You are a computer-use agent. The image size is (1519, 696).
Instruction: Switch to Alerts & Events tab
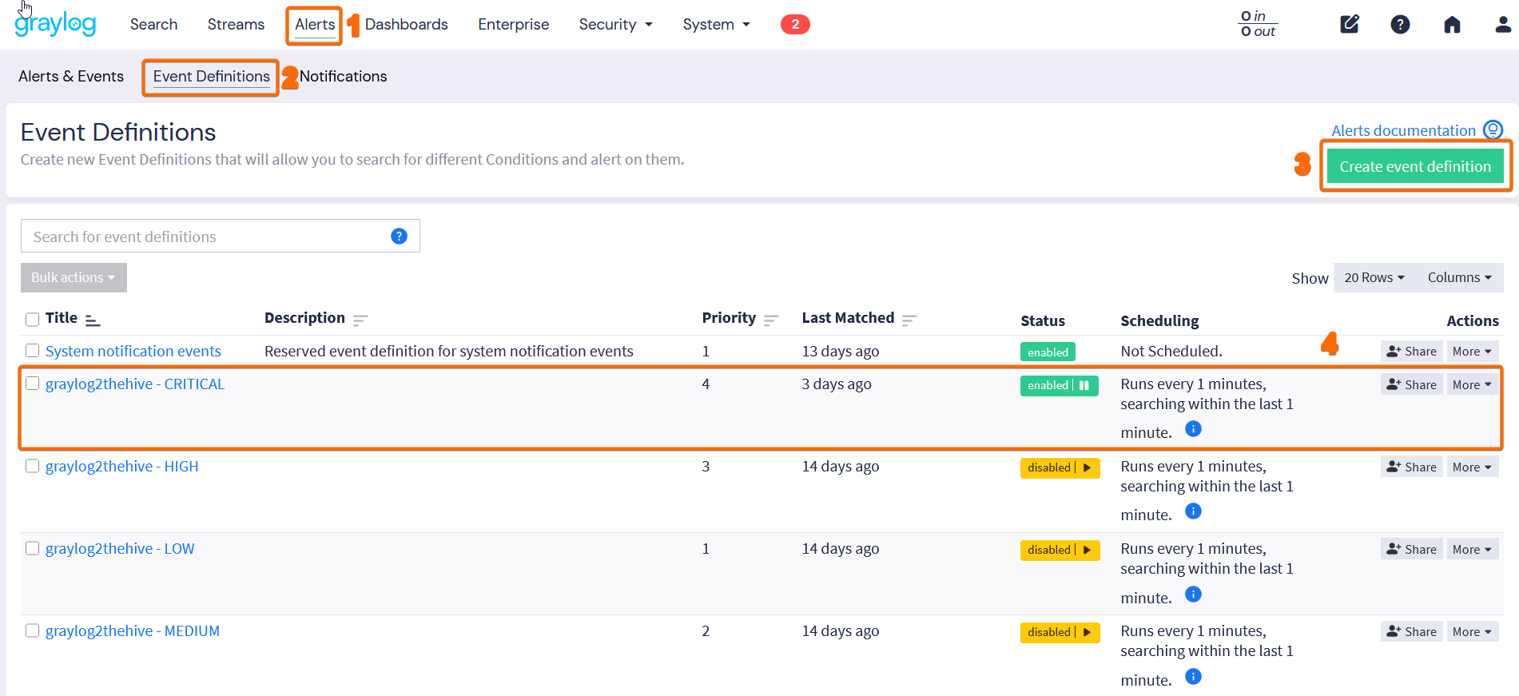click(x=71, y=76)
